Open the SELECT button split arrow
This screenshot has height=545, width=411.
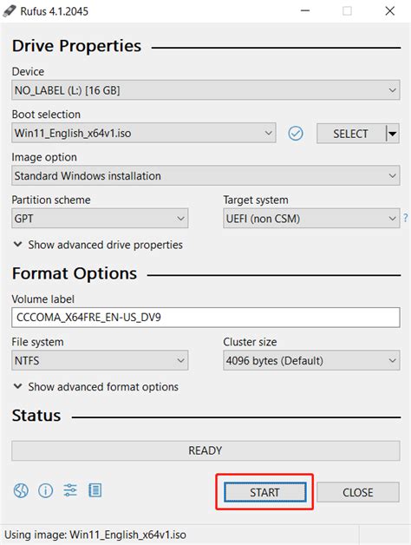coord(393,134)
